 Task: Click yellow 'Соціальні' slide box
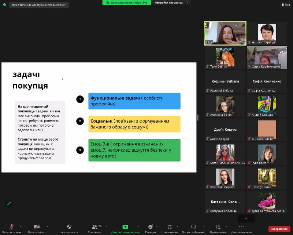coord(134,124)
